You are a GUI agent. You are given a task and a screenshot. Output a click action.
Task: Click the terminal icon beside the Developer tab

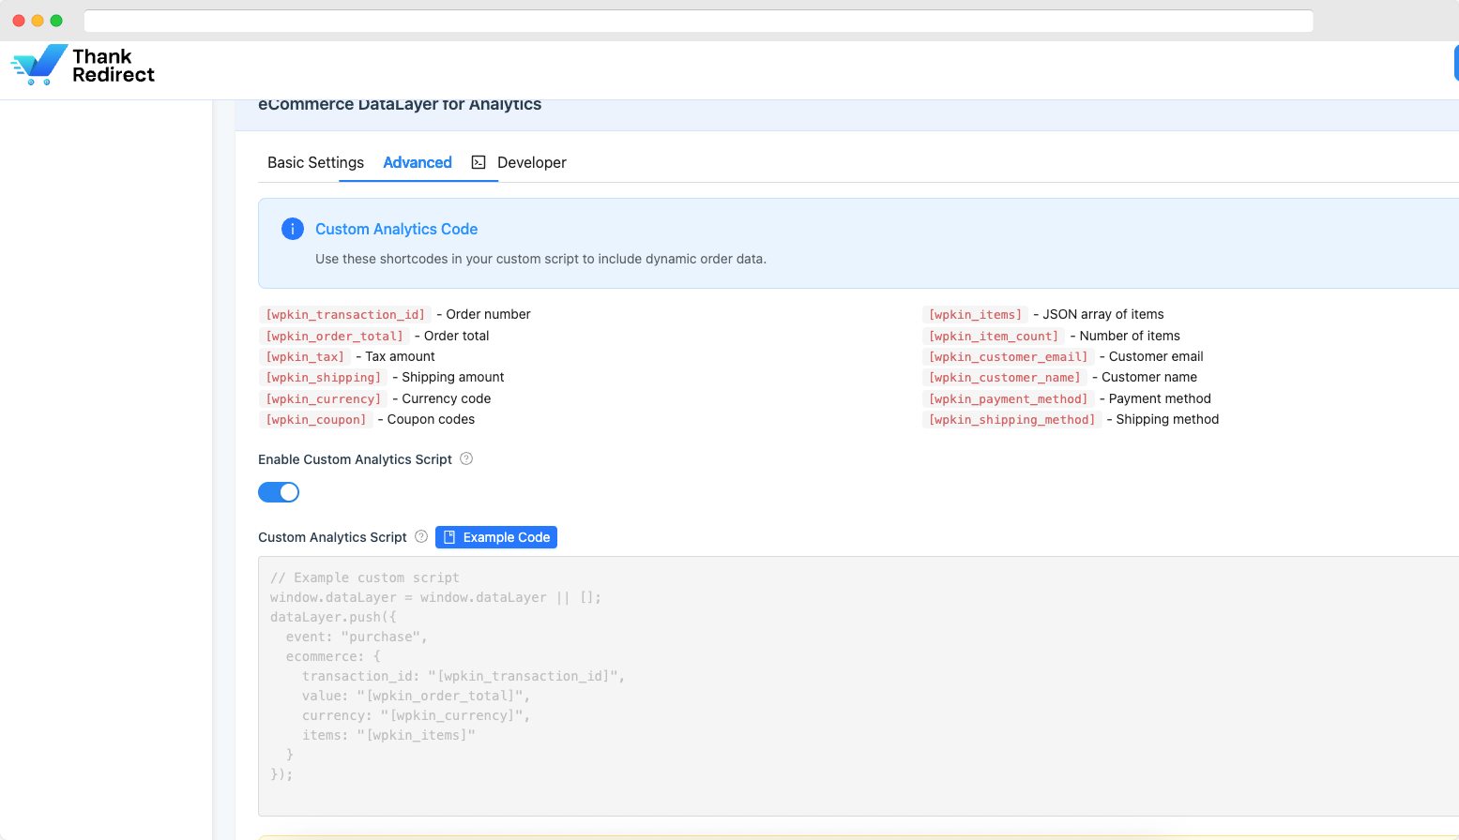[x=479, y=162]
